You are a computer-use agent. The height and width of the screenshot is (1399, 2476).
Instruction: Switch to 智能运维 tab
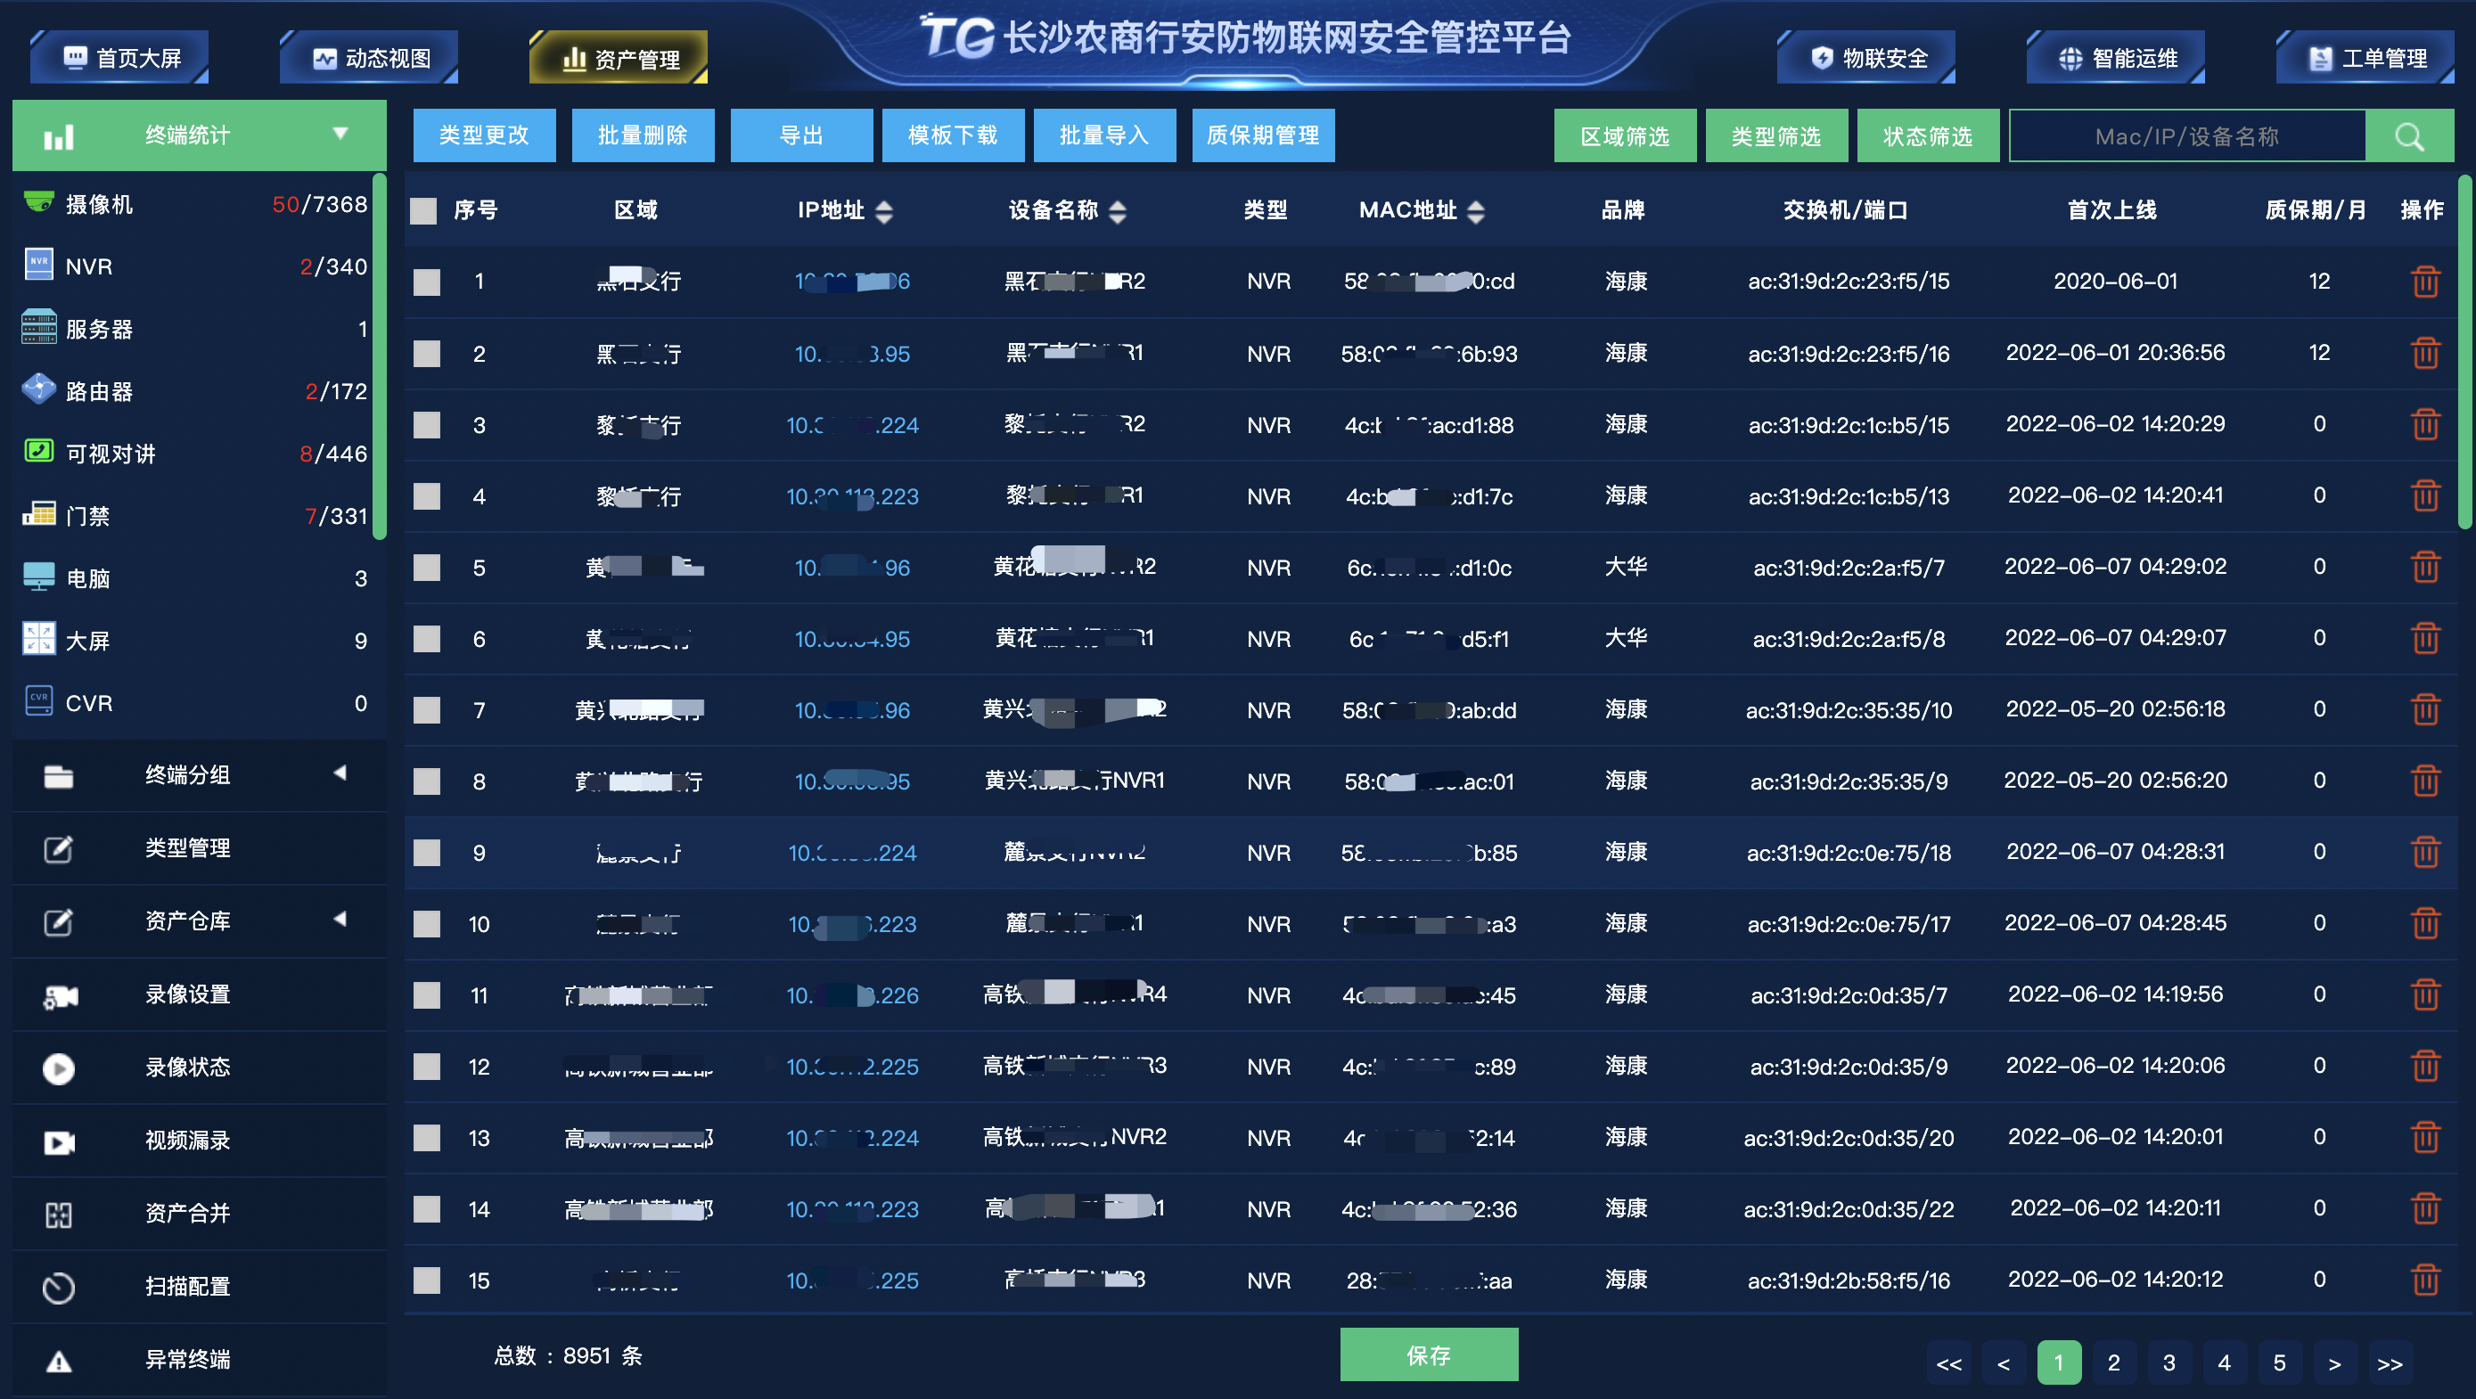pyautogui.click(x=2118, y=58)
